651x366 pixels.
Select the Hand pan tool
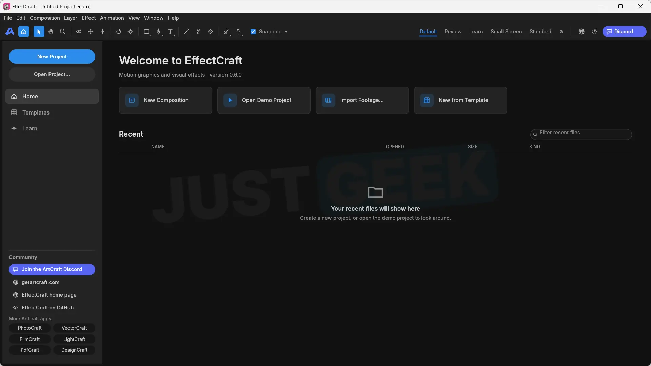click(x=51, y=32)
